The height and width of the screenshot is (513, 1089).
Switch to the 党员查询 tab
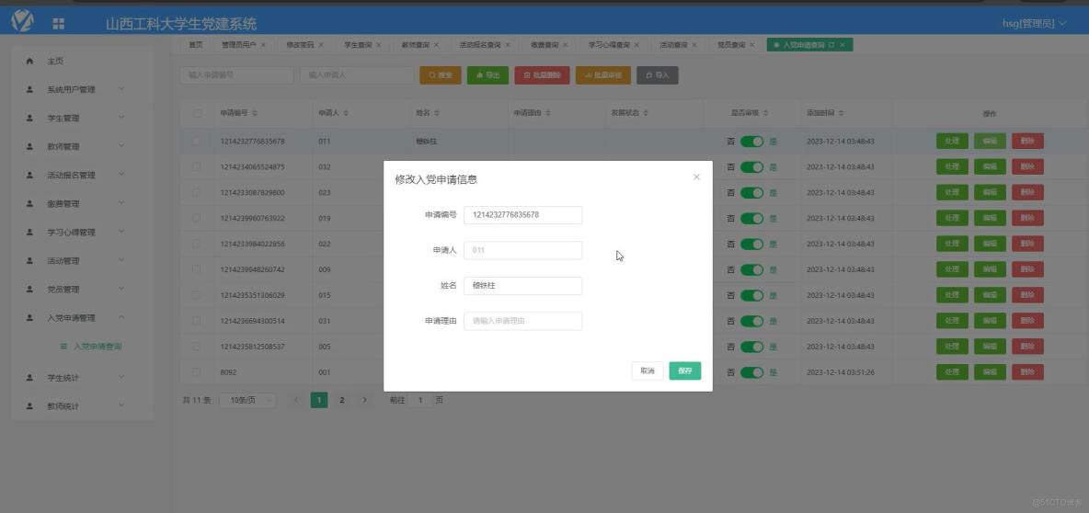pyautogui.click(x=731, y=44)
